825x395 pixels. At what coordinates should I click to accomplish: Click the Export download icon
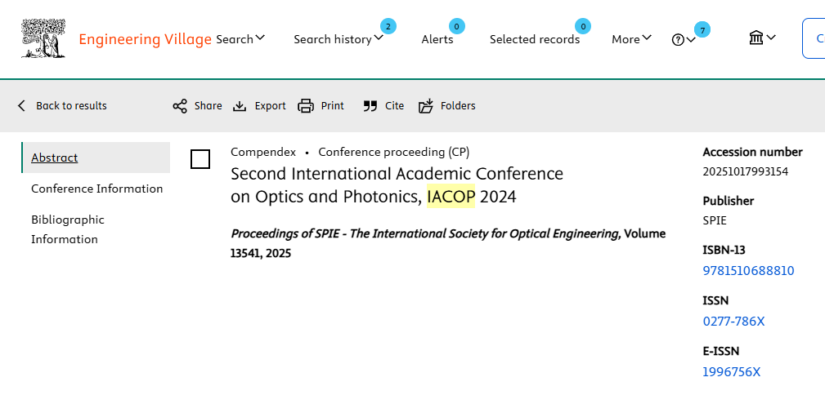click(x=240, y=106)
